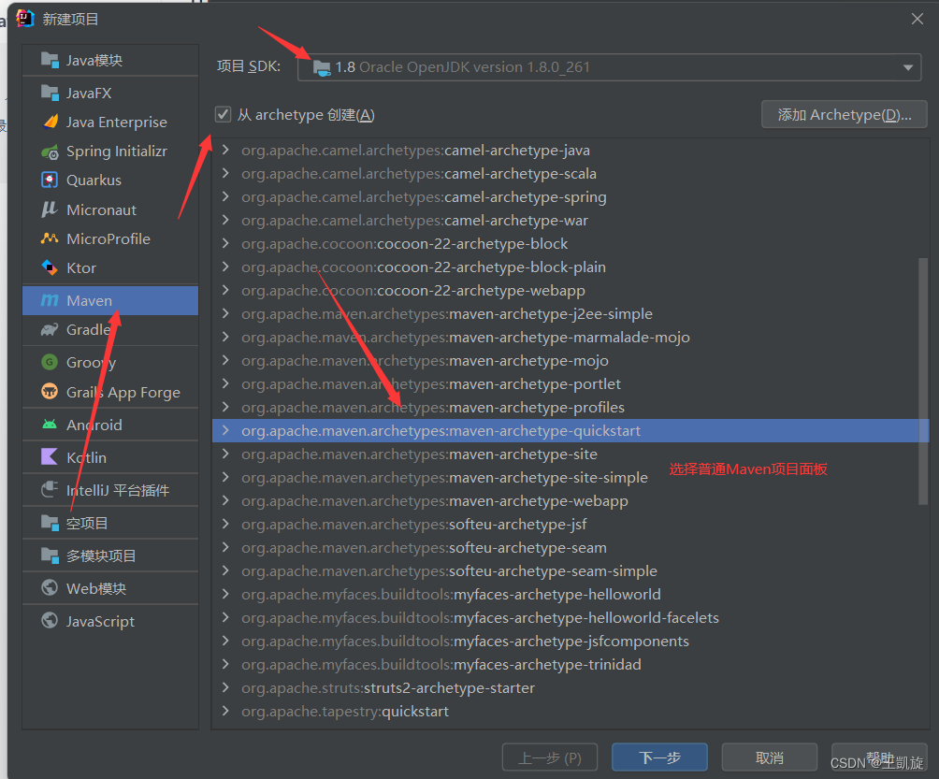939x779 pixels.
Task: Select Spring Initializr project type
Action: (110, 151)
